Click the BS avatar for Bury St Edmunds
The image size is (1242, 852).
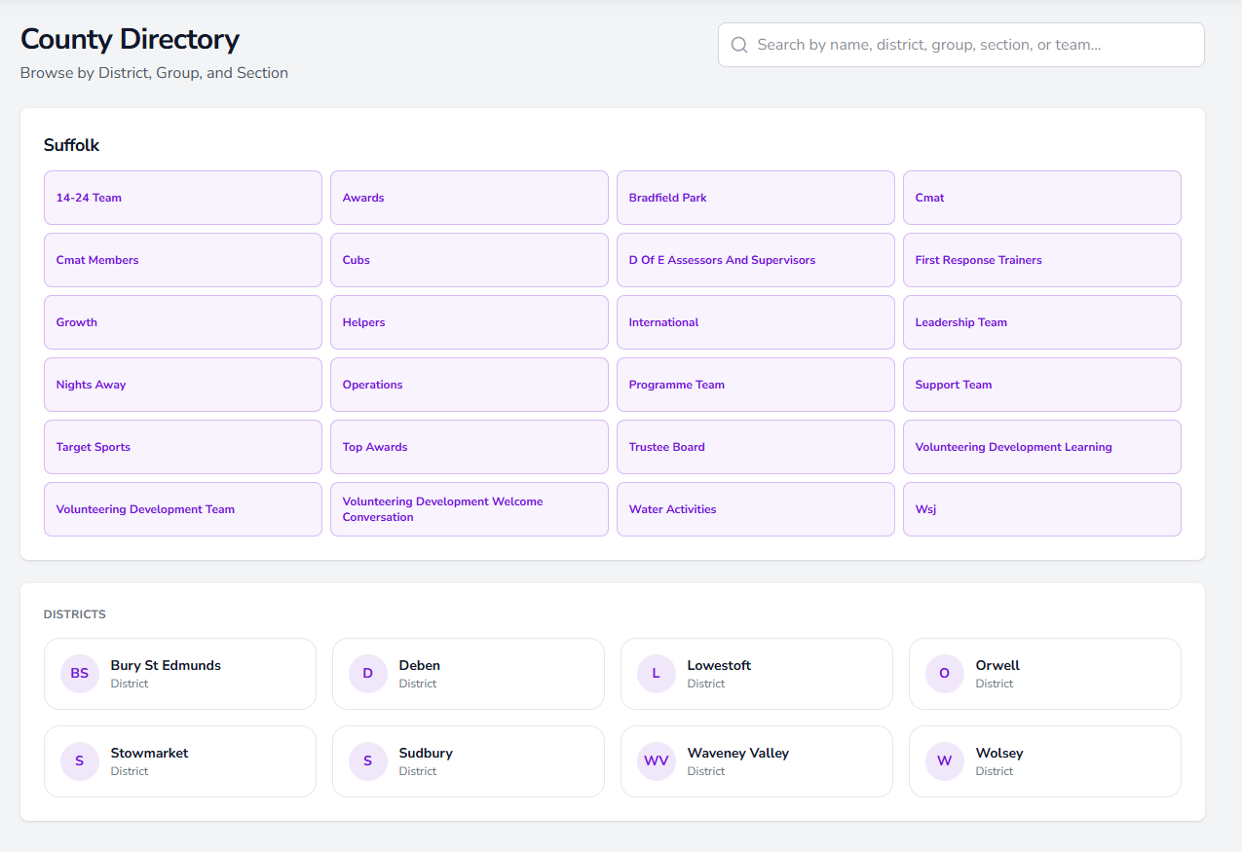click(80, 674)
